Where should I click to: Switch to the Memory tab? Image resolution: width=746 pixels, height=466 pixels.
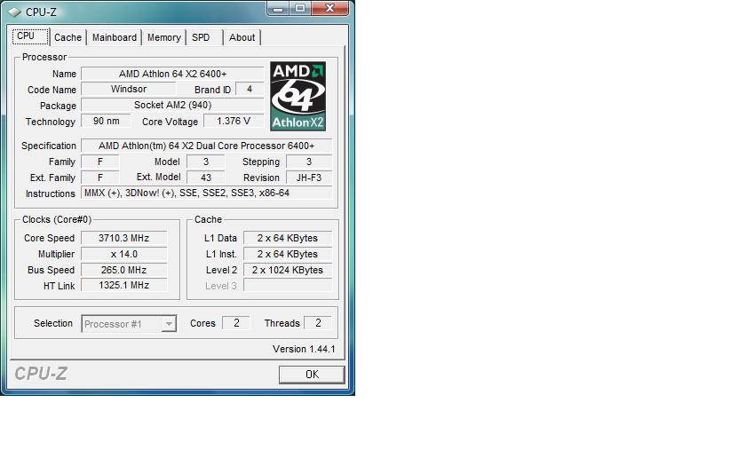pos(163,37)
